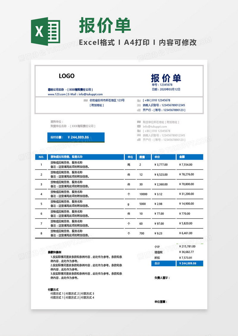Click the blue 合计 label cell
This screenshot has width=238, height=336.
point(164,263)
